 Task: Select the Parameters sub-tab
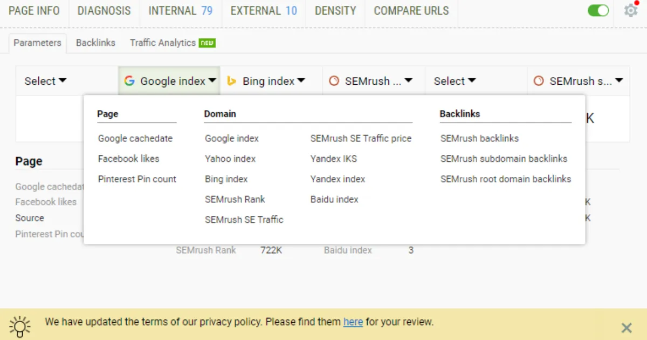click(38, 43)
